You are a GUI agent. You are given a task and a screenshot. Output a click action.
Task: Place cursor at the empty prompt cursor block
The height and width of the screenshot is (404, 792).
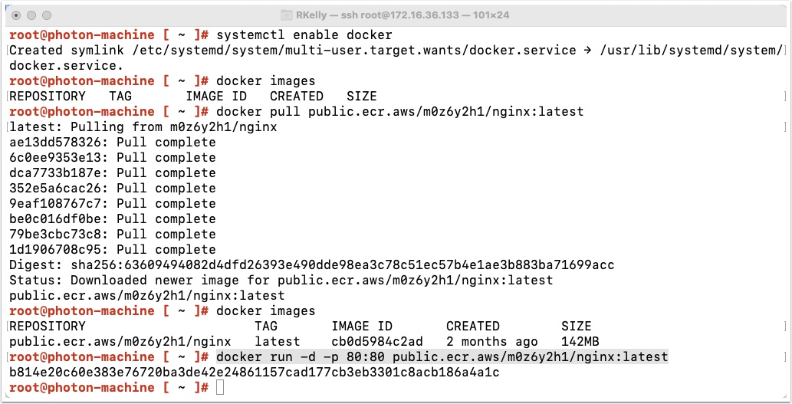[x=220, y=388]
